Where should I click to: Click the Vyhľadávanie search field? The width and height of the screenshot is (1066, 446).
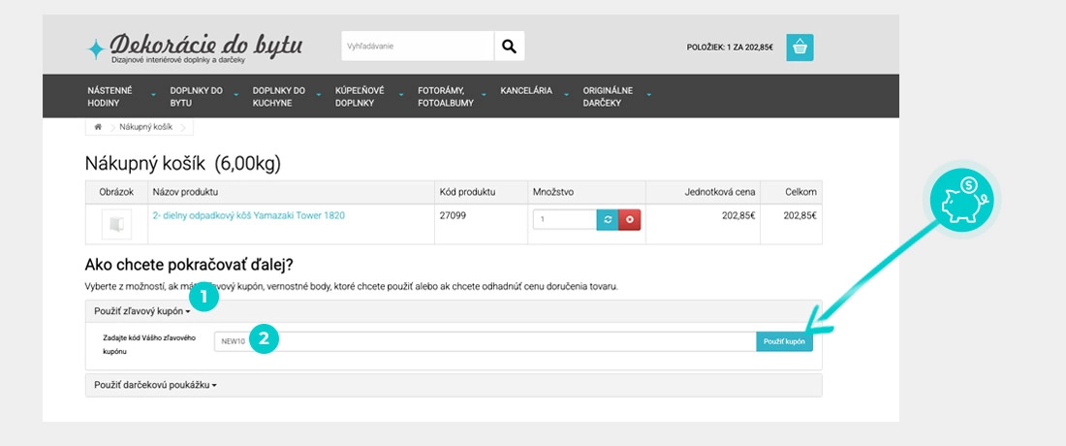tap(417, 47)
